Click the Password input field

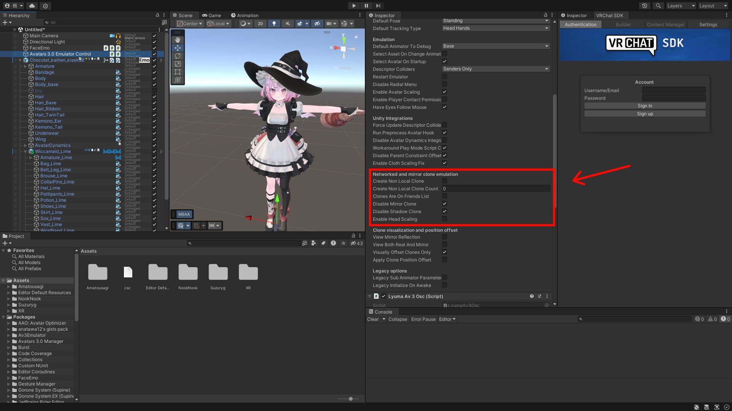click(x=673, y=98)
